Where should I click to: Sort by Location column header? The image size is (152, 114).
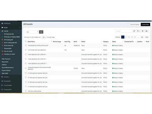click(140, 42)
